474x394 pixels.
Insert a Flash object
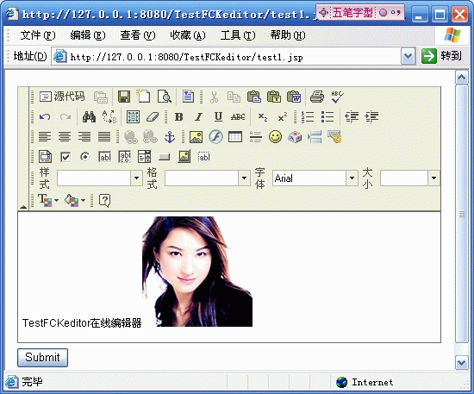coord(215,137)
